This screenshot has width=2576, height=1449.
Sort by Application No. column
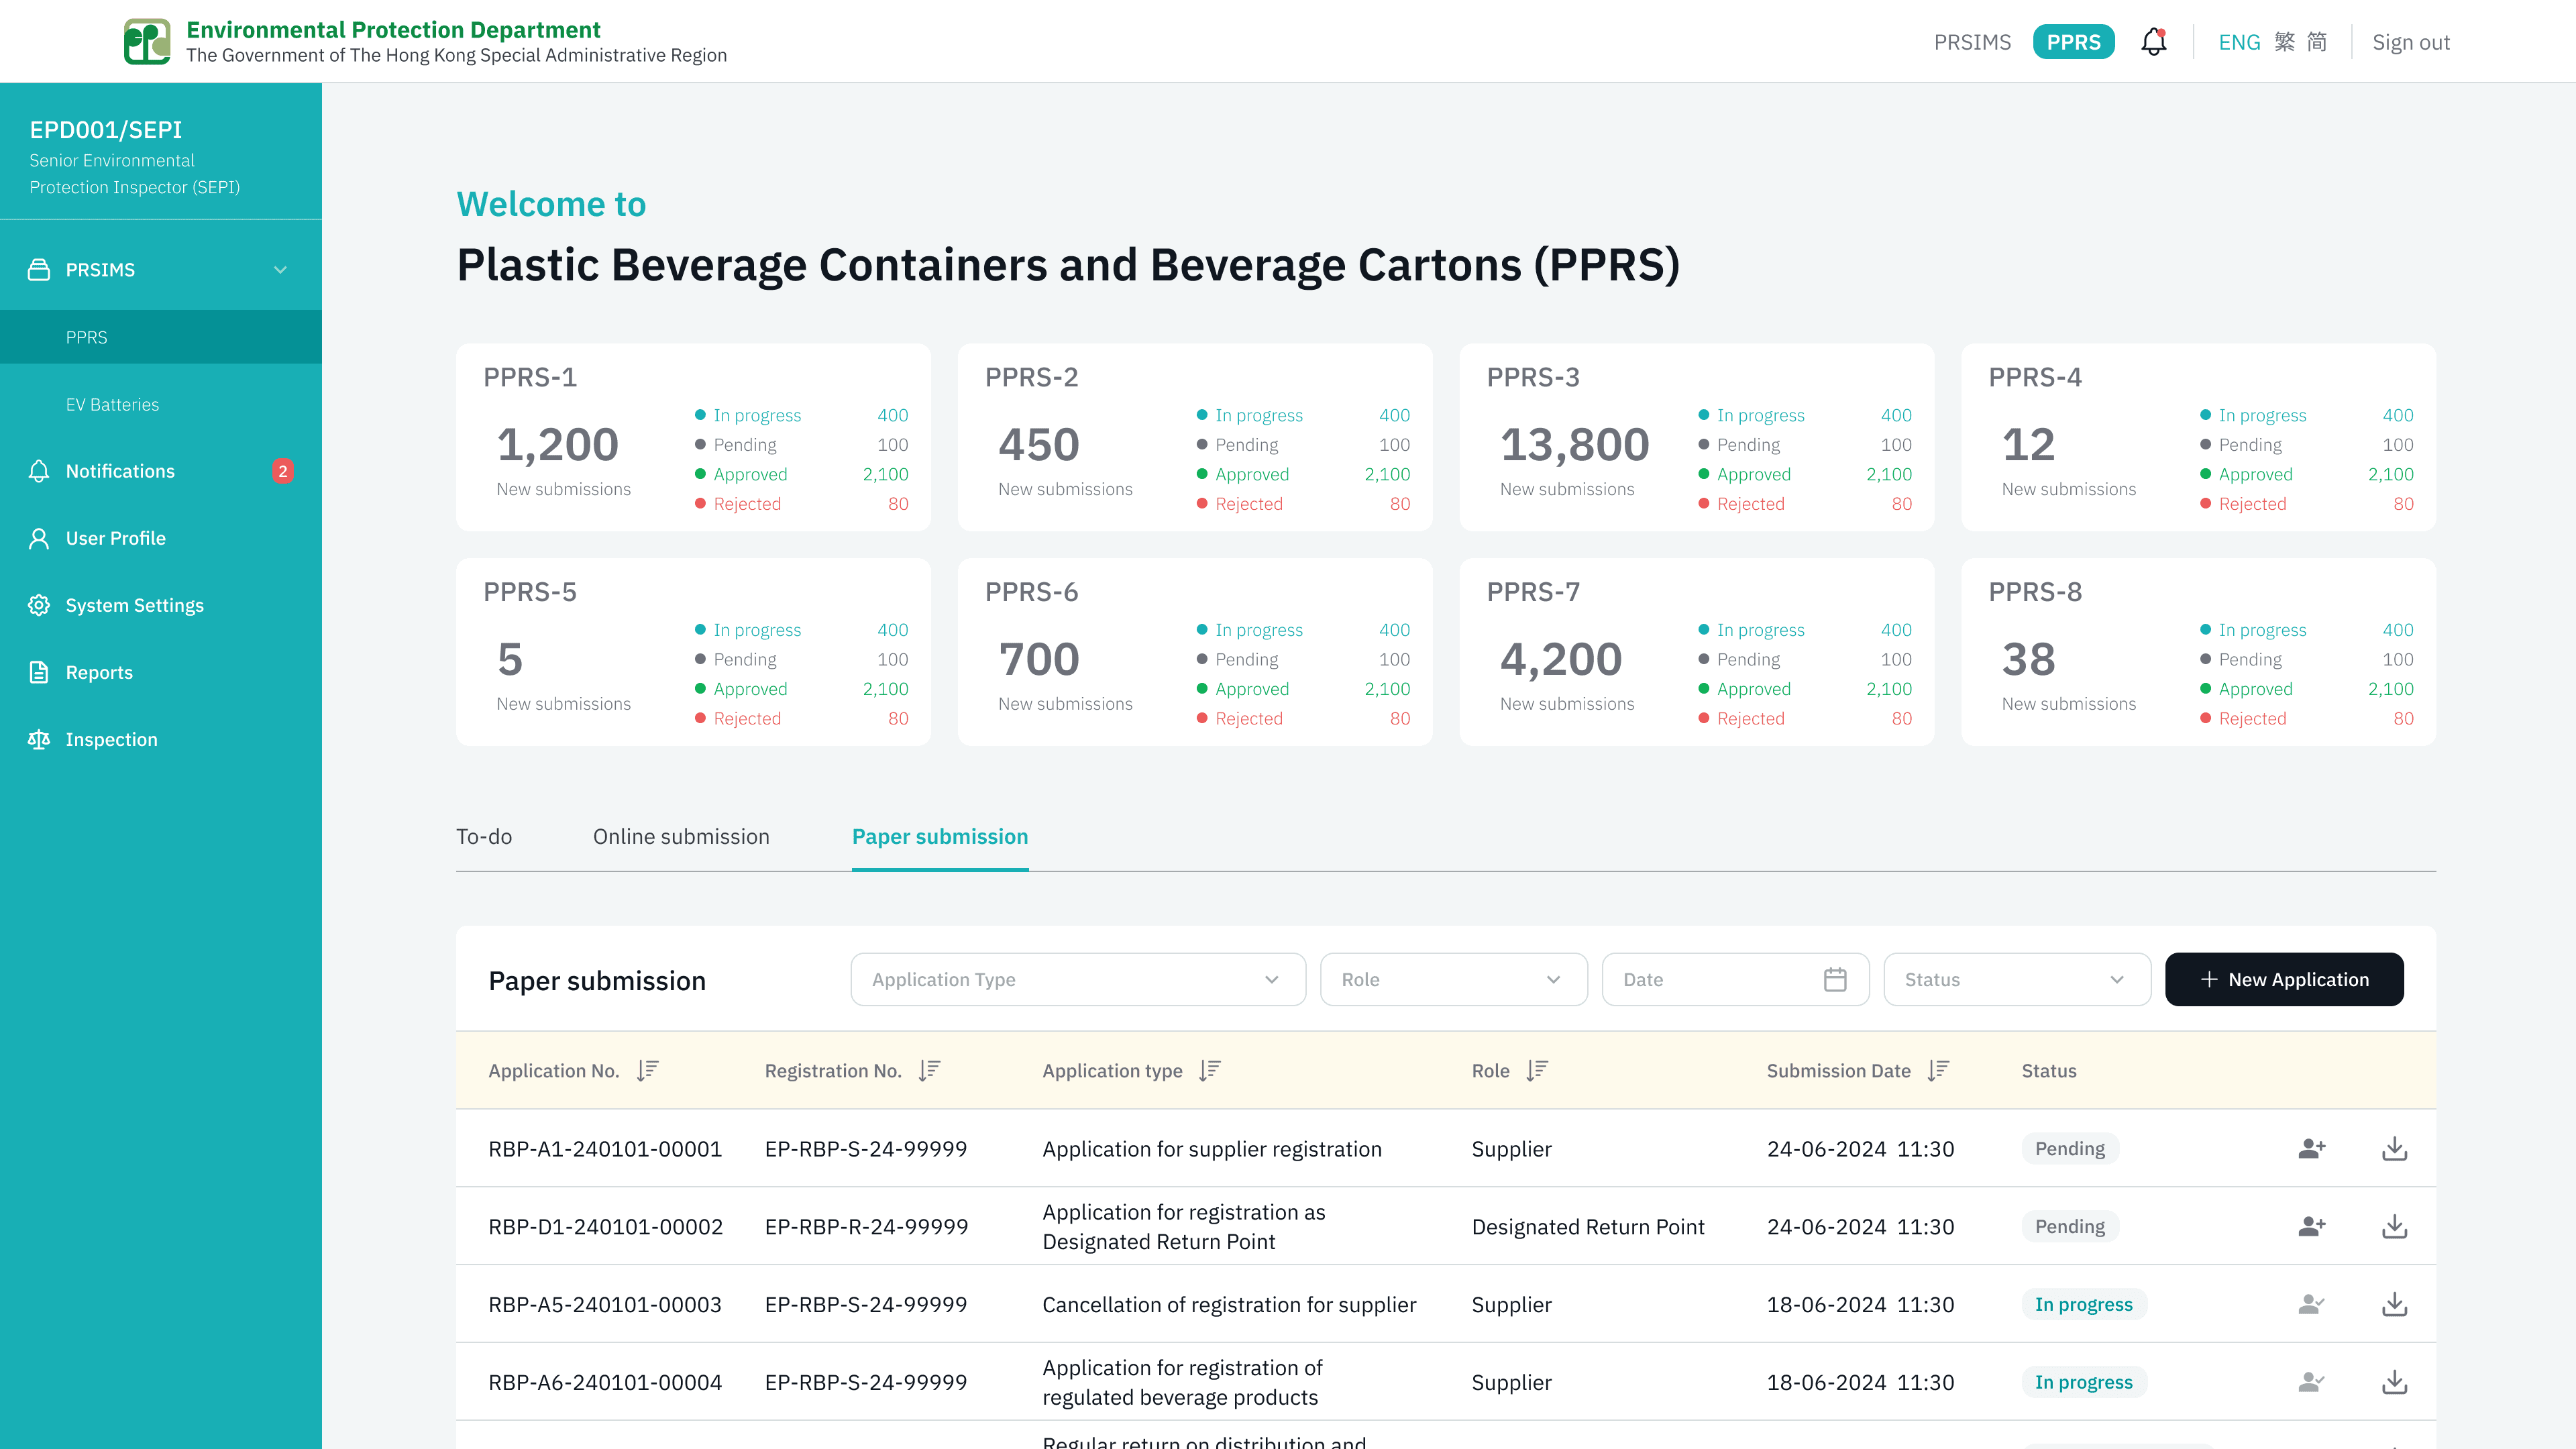(x=648, y=1070)
